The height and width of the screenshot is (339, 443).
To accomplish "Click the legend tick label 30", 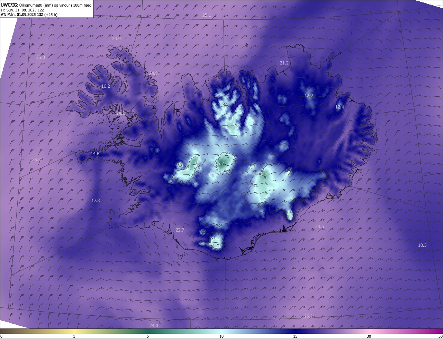I will [369, 336].
